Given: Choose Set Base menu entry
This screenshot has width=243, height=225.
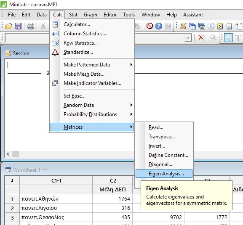Looking at the screenshot, I should [92, 96].
